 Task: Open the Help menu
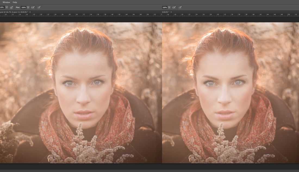tap(15, 2)
